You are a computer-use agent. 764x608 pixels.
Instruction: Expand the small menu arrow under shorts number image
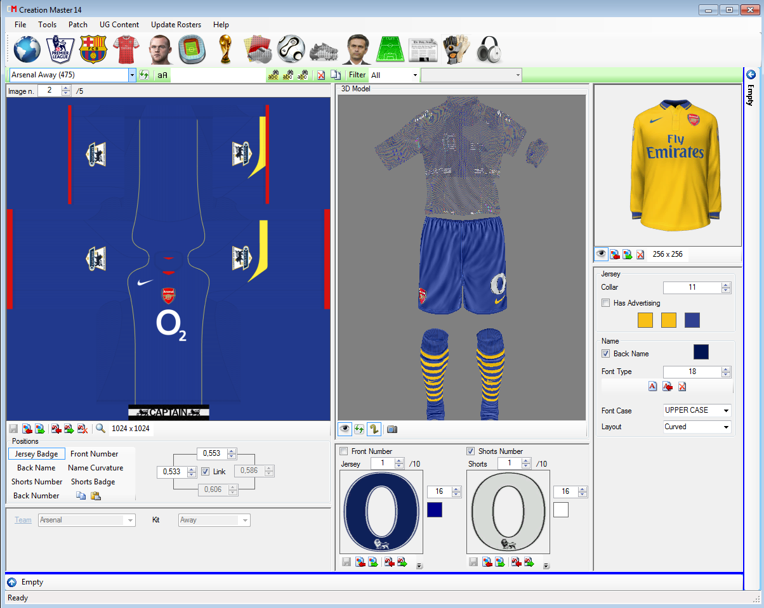click(546, 566)
